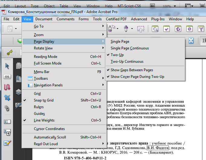
Task: Open dropdown arrow beside eyedropper tool
Action: [x=132, y=28]
